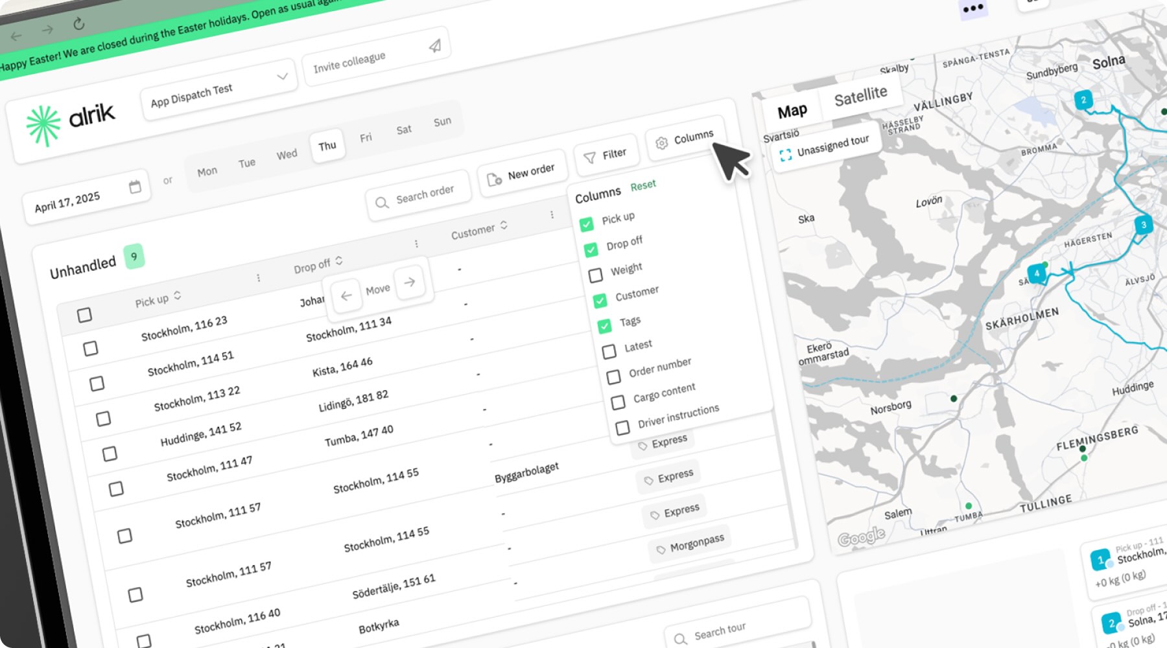
Task: Click the Columns button
Action: point(685,139)
